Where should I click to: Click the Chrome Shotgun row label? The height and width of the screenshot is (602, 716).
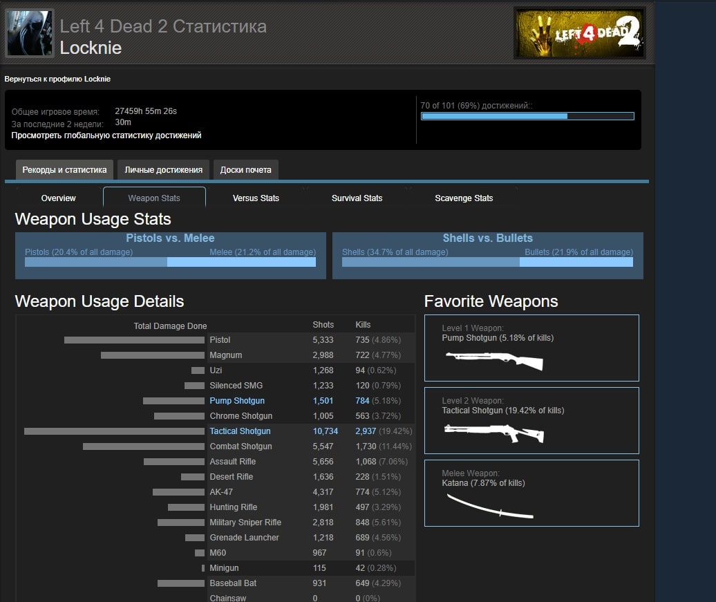tap(241, 416)
